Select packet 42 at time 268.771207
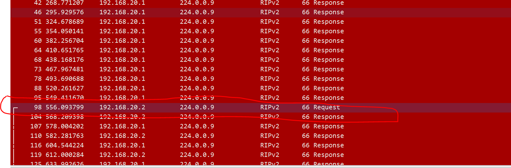 261,3
